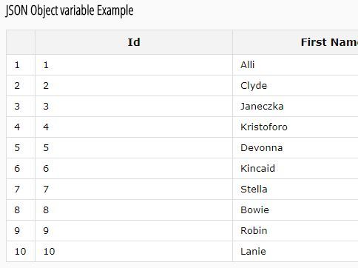The image size is (358, 268).
Task: Select the Id cell with value 3
Action: (134, 107)
